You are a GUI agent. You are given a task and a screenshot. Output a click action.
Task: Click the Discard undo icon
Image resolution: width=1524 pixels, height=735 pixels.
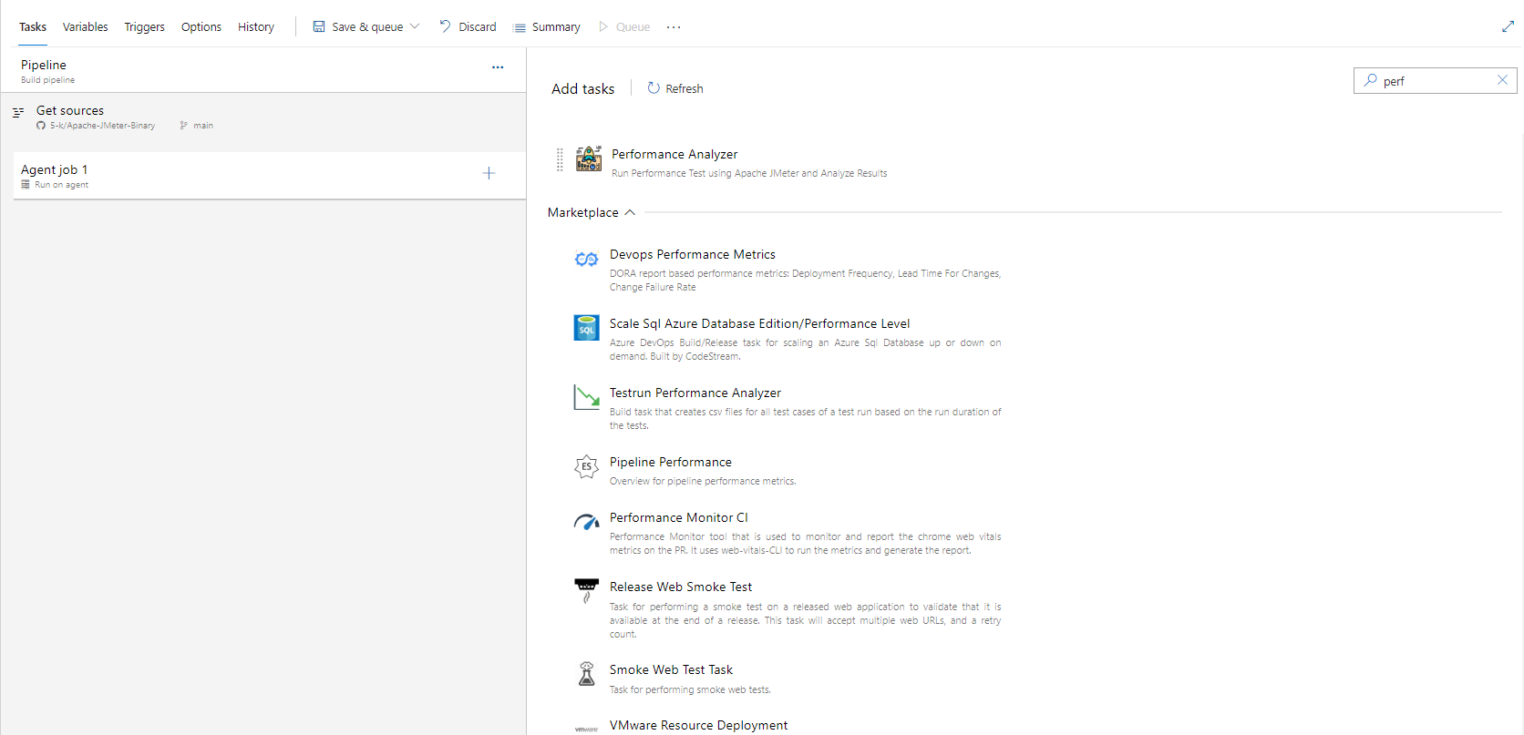[445, 26]
